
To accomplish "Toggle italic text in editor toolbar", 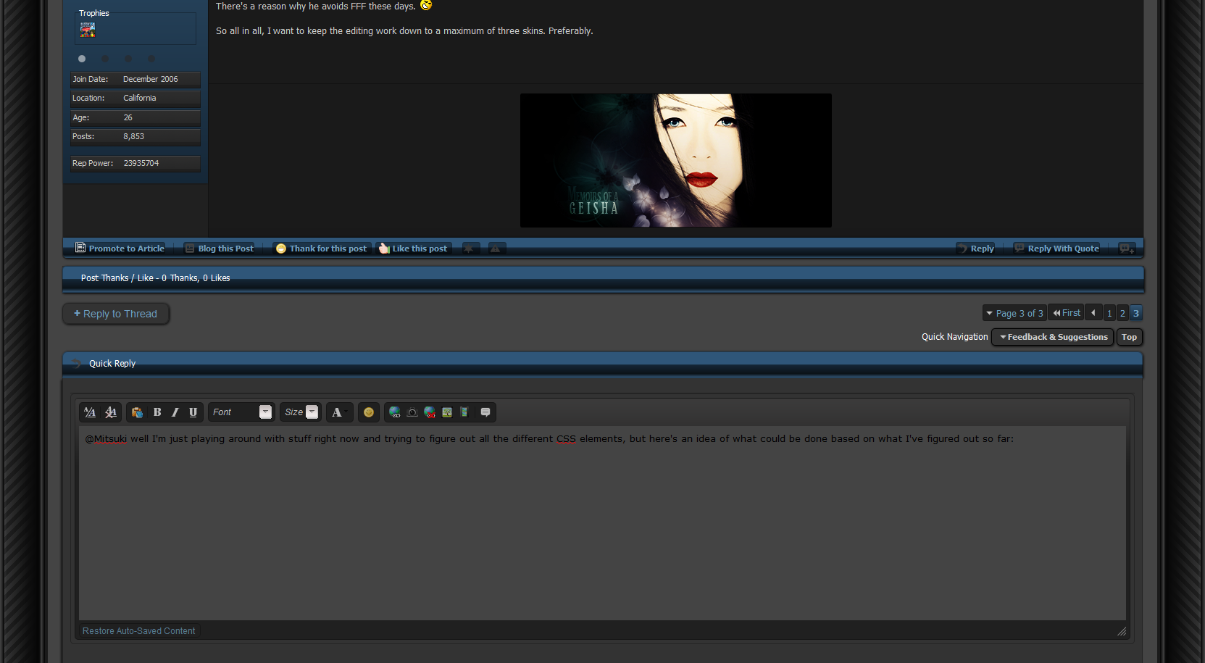I will click(x=175, y=412).
